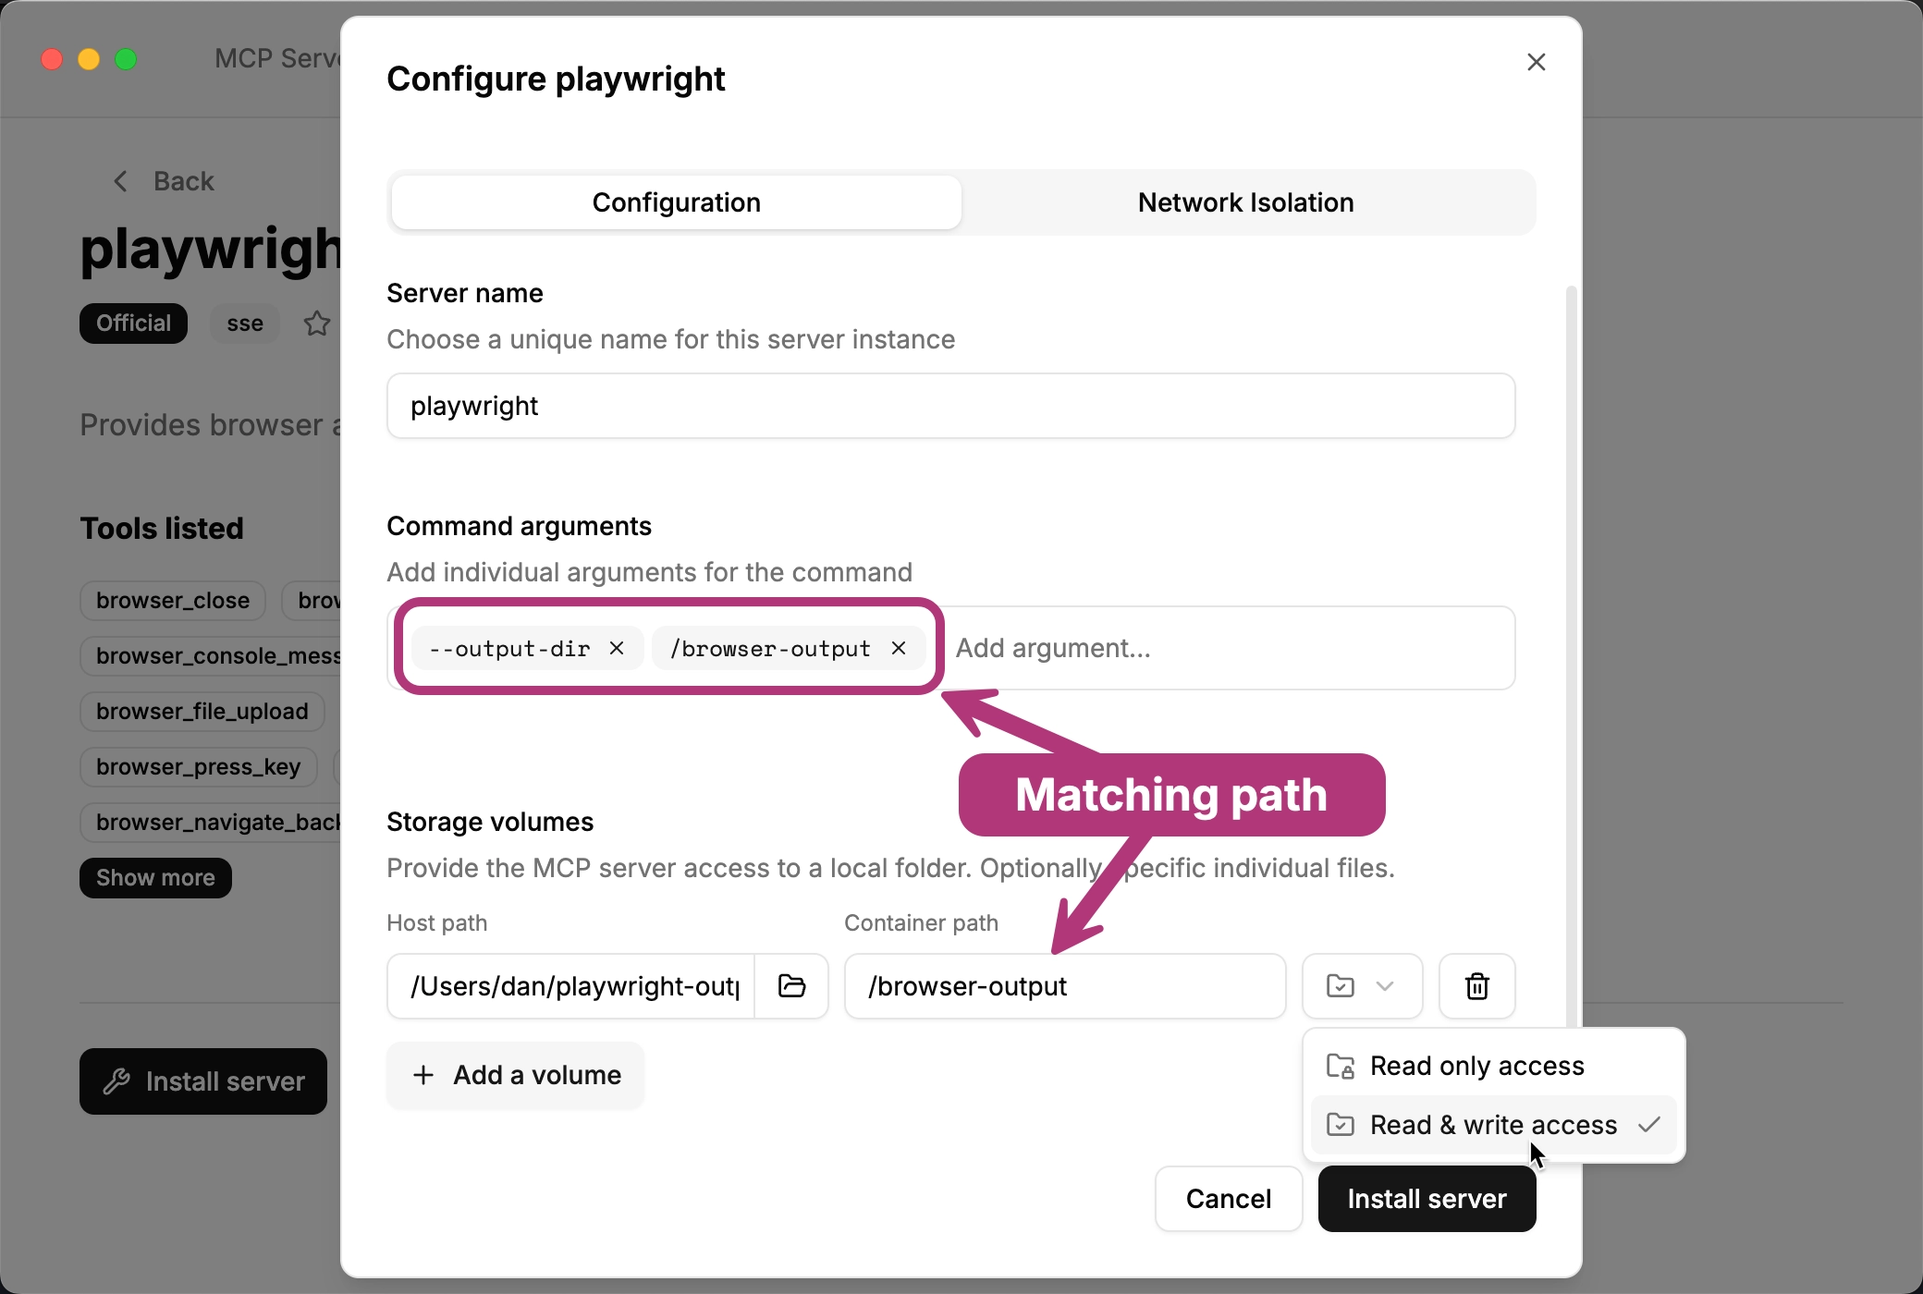Image resolution: width=1923 pixels, height=1294 pixels.
Task: Close the Configure playwright dialog
Action: click(x=1537, y=61)
